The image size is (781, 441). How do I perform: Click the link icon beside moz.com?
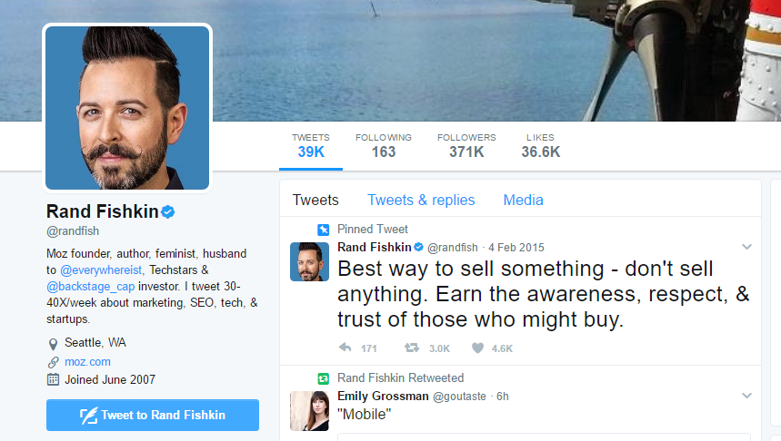click(53, 361)
